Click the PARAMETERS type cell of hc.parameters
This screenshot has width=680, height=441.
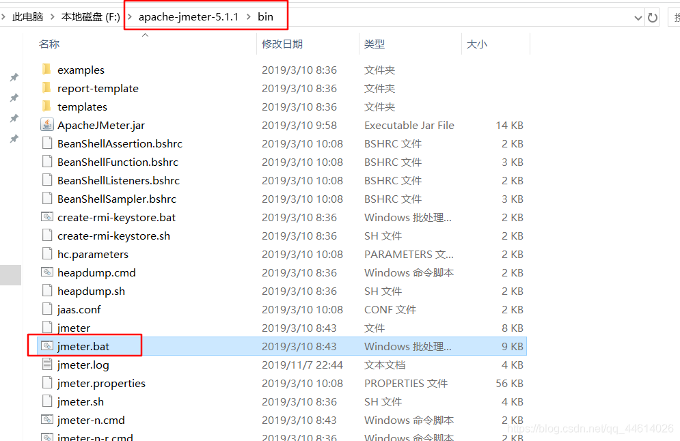pos(409,254)
